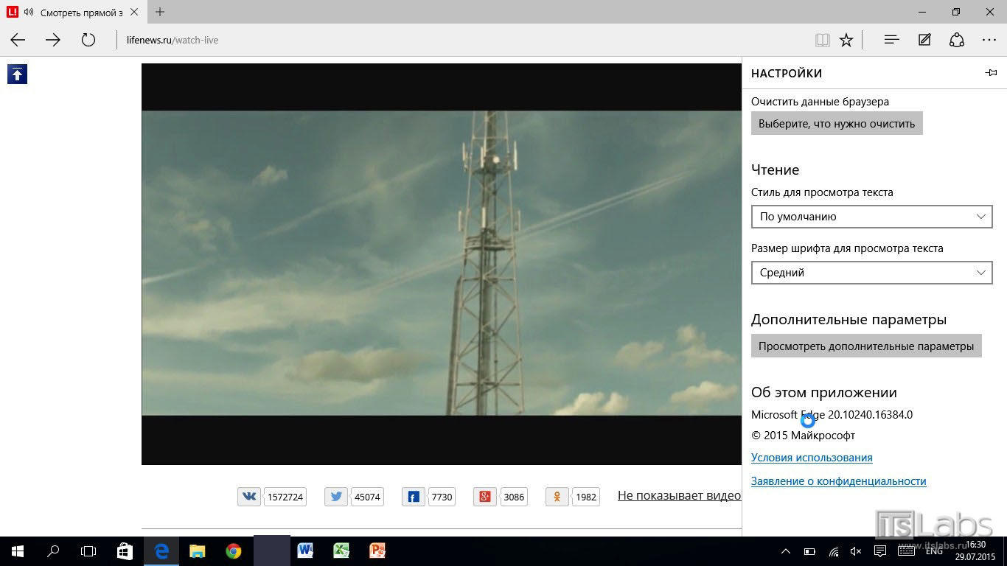The width and height of the screenshot is (1007, 566).
Task: Launch Excel from taskbar
Action: 341,551
